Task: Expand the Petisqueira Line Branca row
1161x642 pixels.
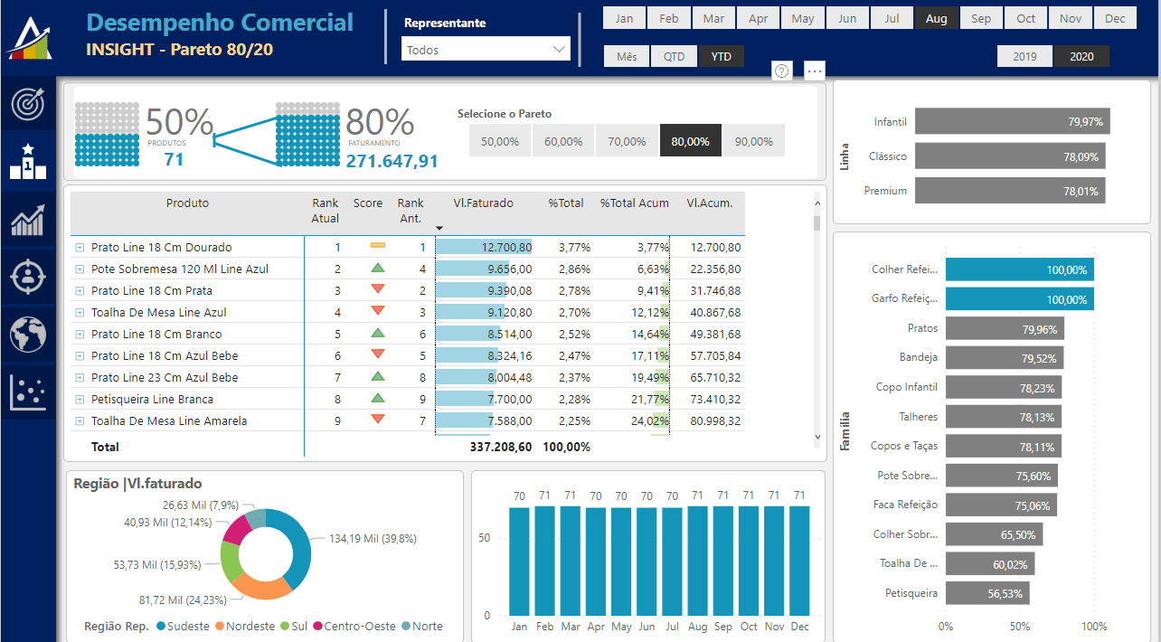Action: (80, 400)
